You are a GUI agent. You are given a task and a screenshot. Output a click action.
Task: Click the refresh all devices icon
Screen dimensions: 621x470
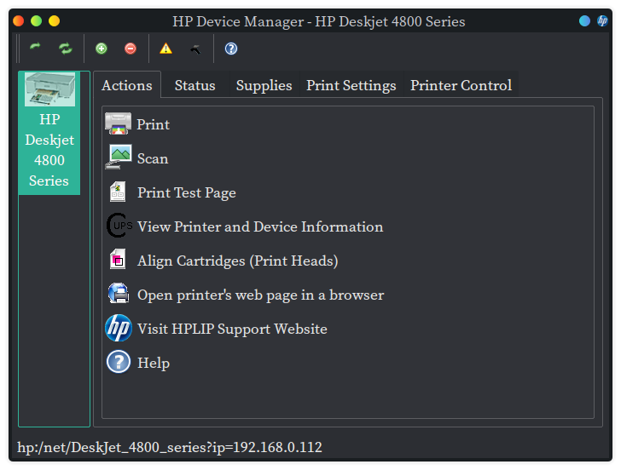click(66, 49)
